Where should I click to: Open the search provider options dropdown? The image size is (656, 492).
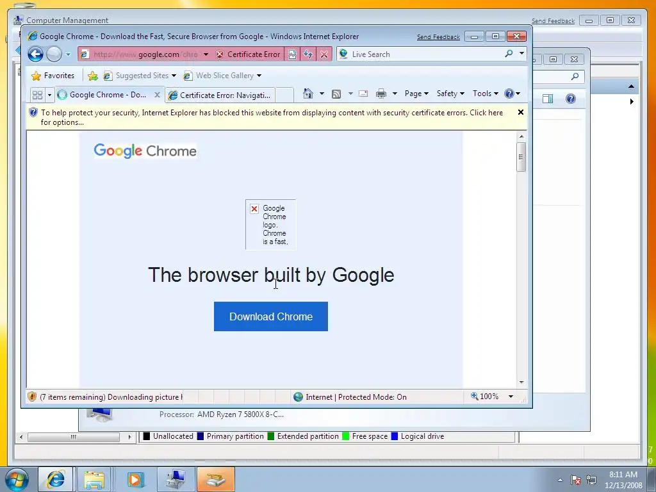coord(521,54)
